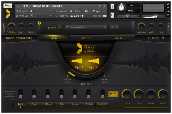
Task: Toggle the filter effect switch
Action: pos(61,94)
